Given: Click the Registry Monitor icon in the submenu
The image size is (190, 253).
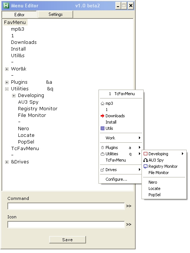Looking at the screenshot, I should 146,166.
